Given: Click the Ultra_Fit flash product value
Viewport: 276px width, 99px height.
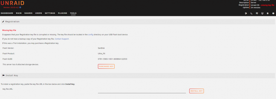Looking at the screenshot, I should pyautogui.click(x=102, y=53).
